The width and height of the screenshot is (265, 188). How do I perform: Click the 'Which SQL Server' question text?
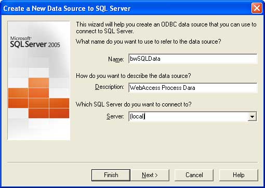tap(134, 104)
